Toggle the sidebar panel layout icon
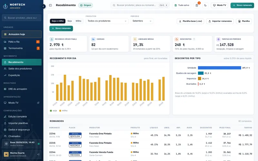 coord(51,5)
